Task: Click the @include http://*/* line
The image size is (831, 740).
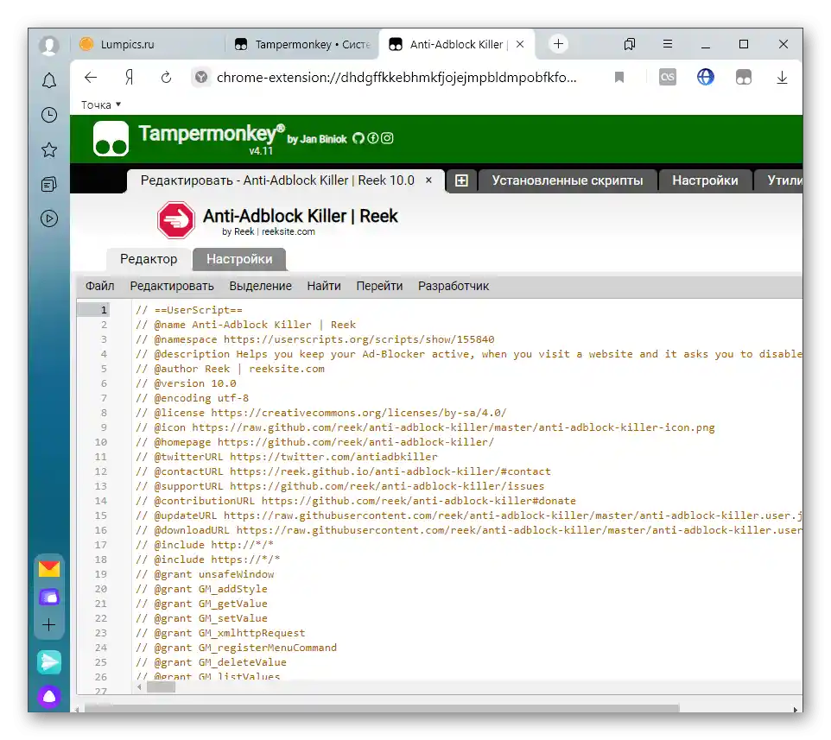Action: pos(205,545)
